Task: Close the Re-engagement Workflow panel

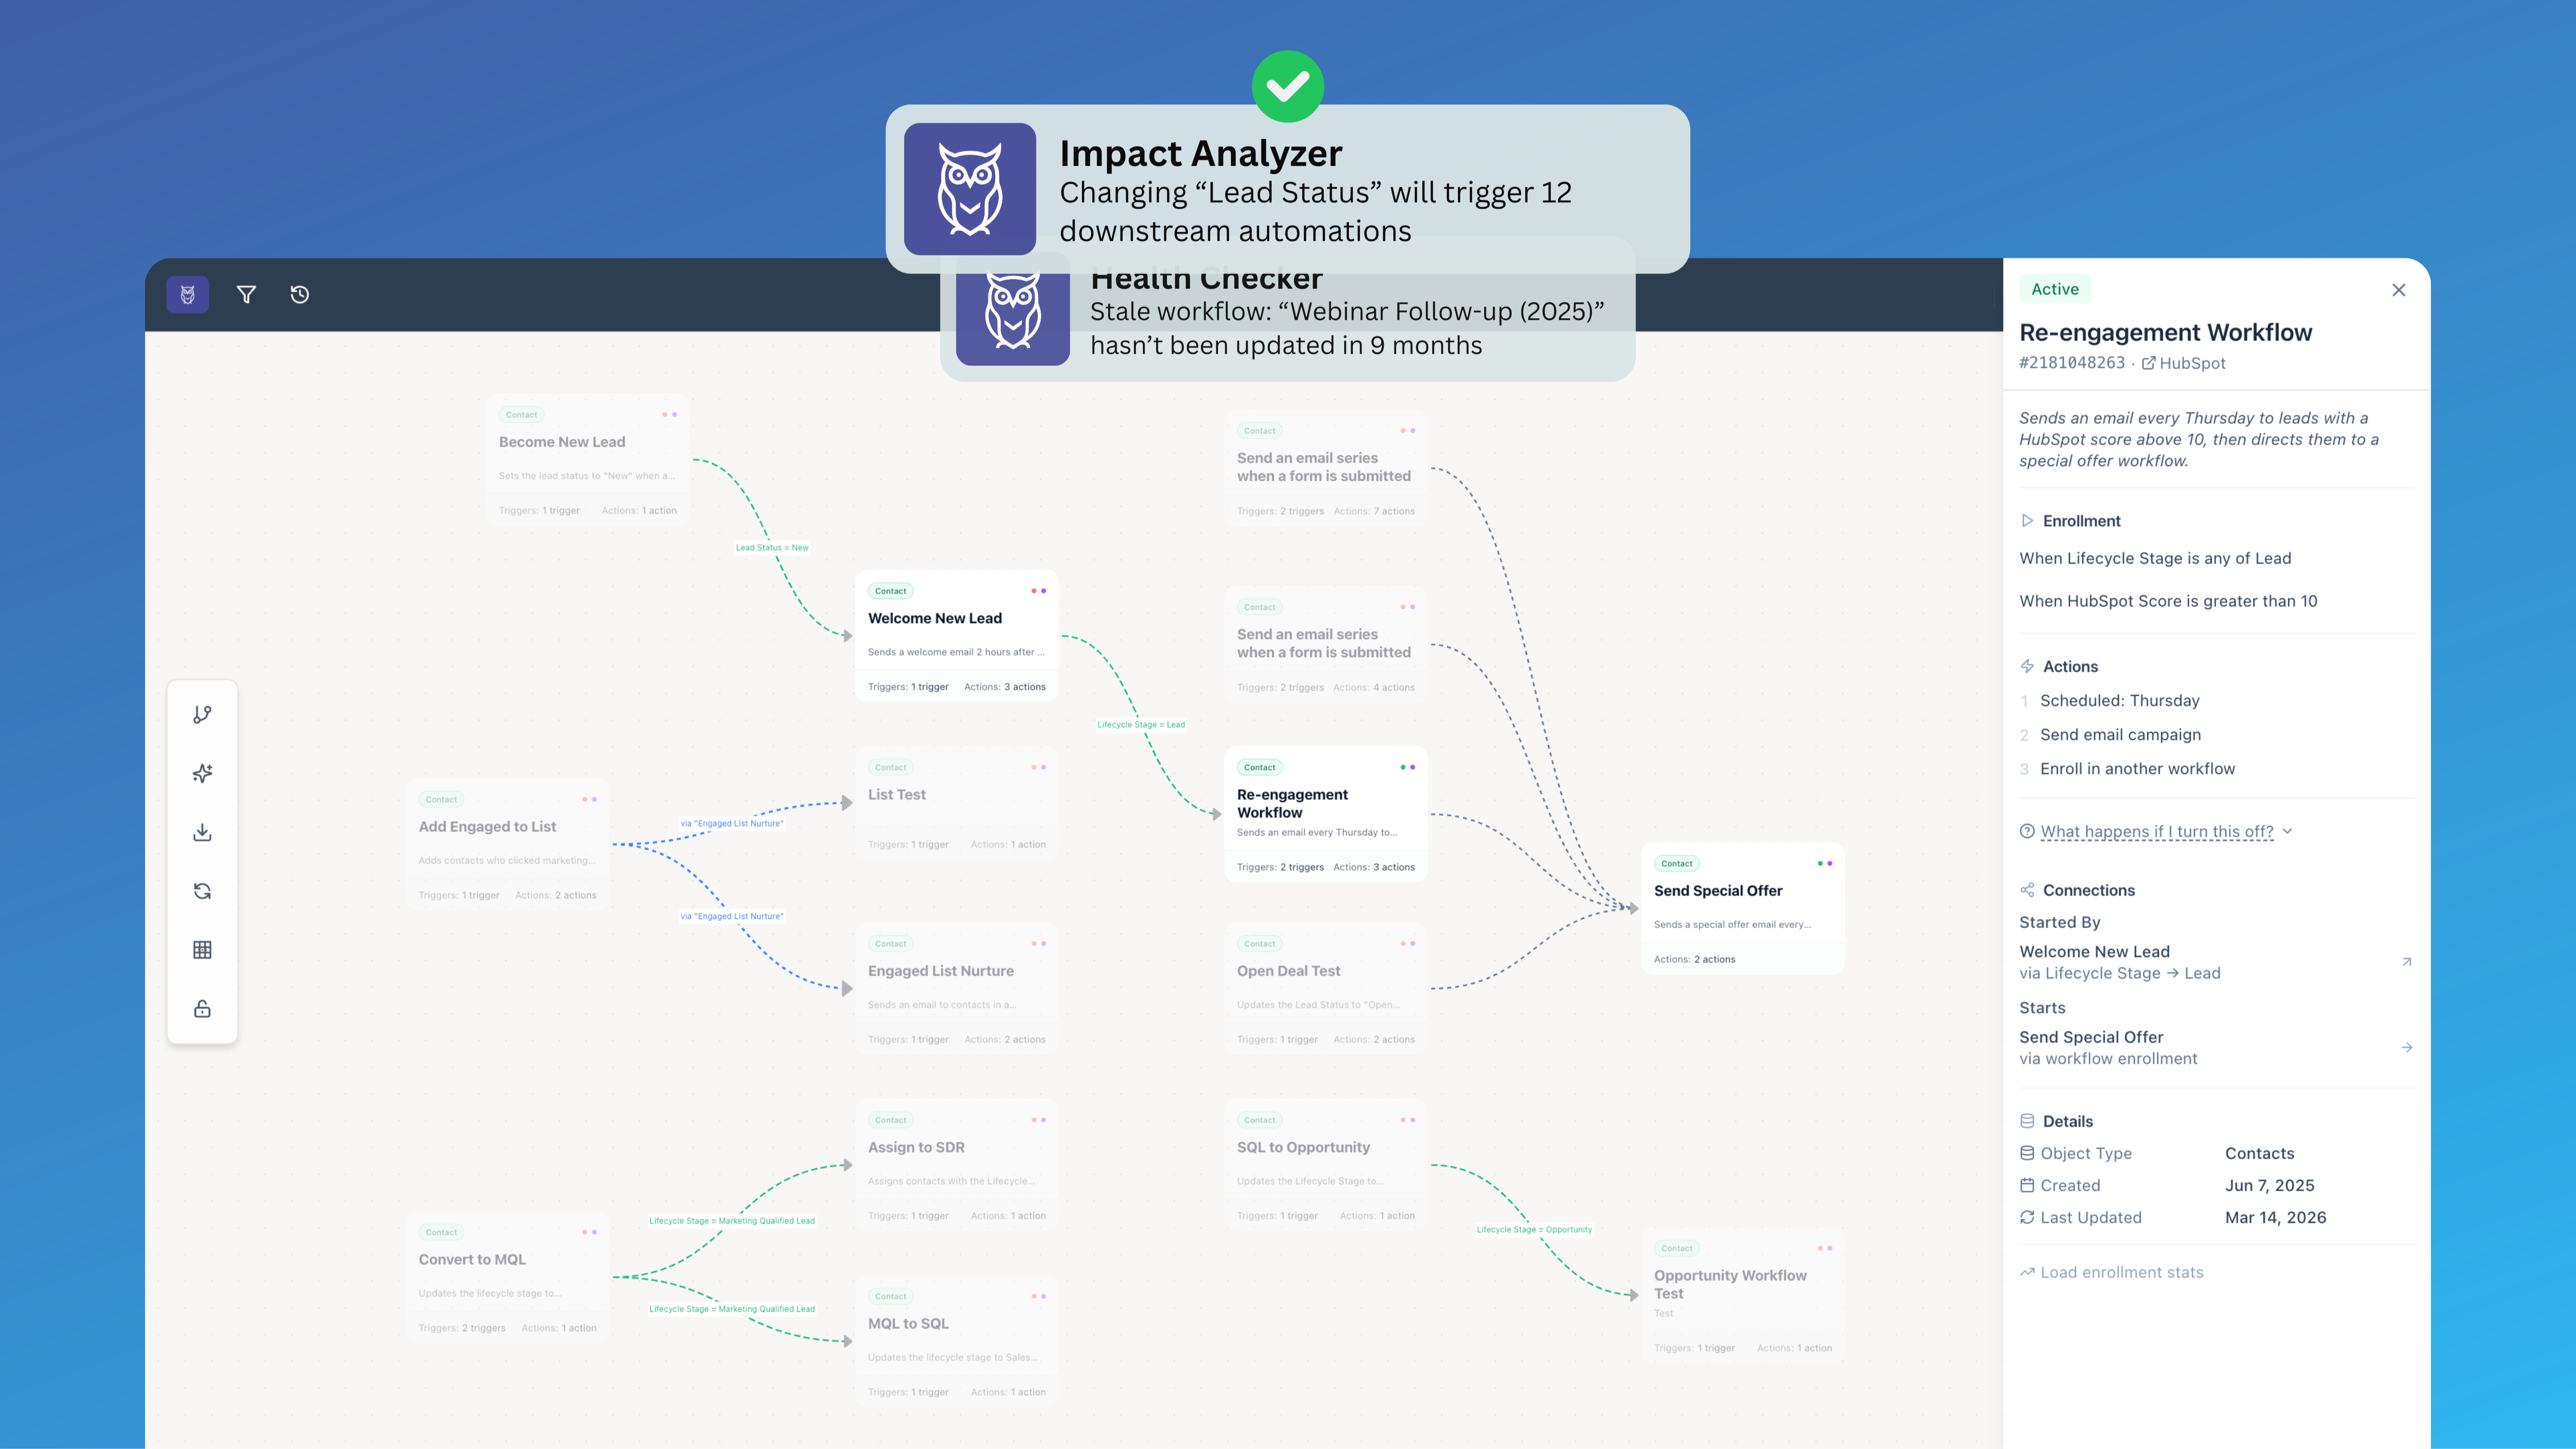Action: (x=2399, y=290)
